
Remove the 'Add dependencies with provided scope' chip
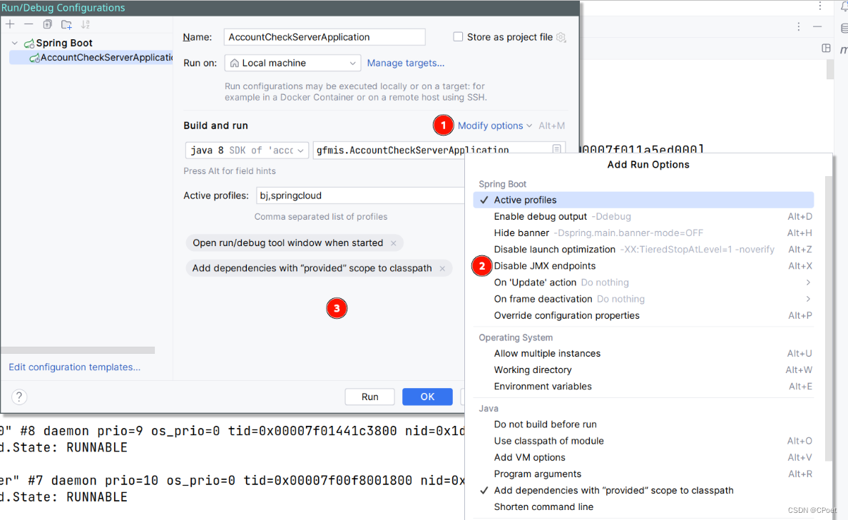click(x=442, y=268)
